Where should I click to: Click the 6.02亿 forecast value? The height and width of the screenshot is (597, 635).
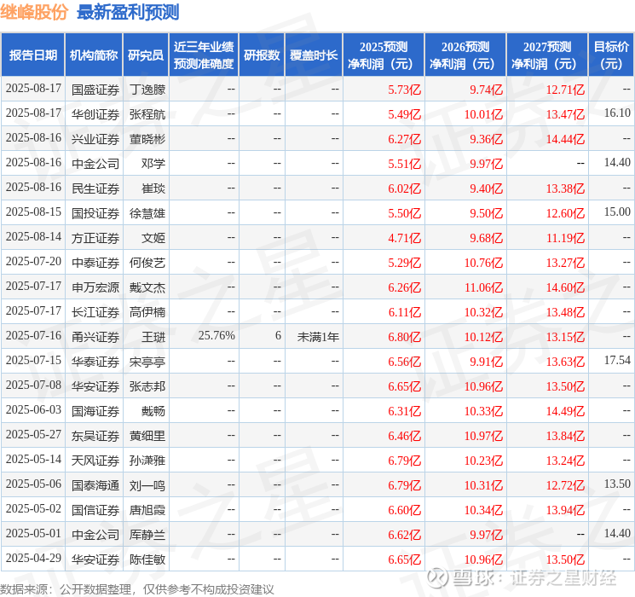click(x=405, y=188)
